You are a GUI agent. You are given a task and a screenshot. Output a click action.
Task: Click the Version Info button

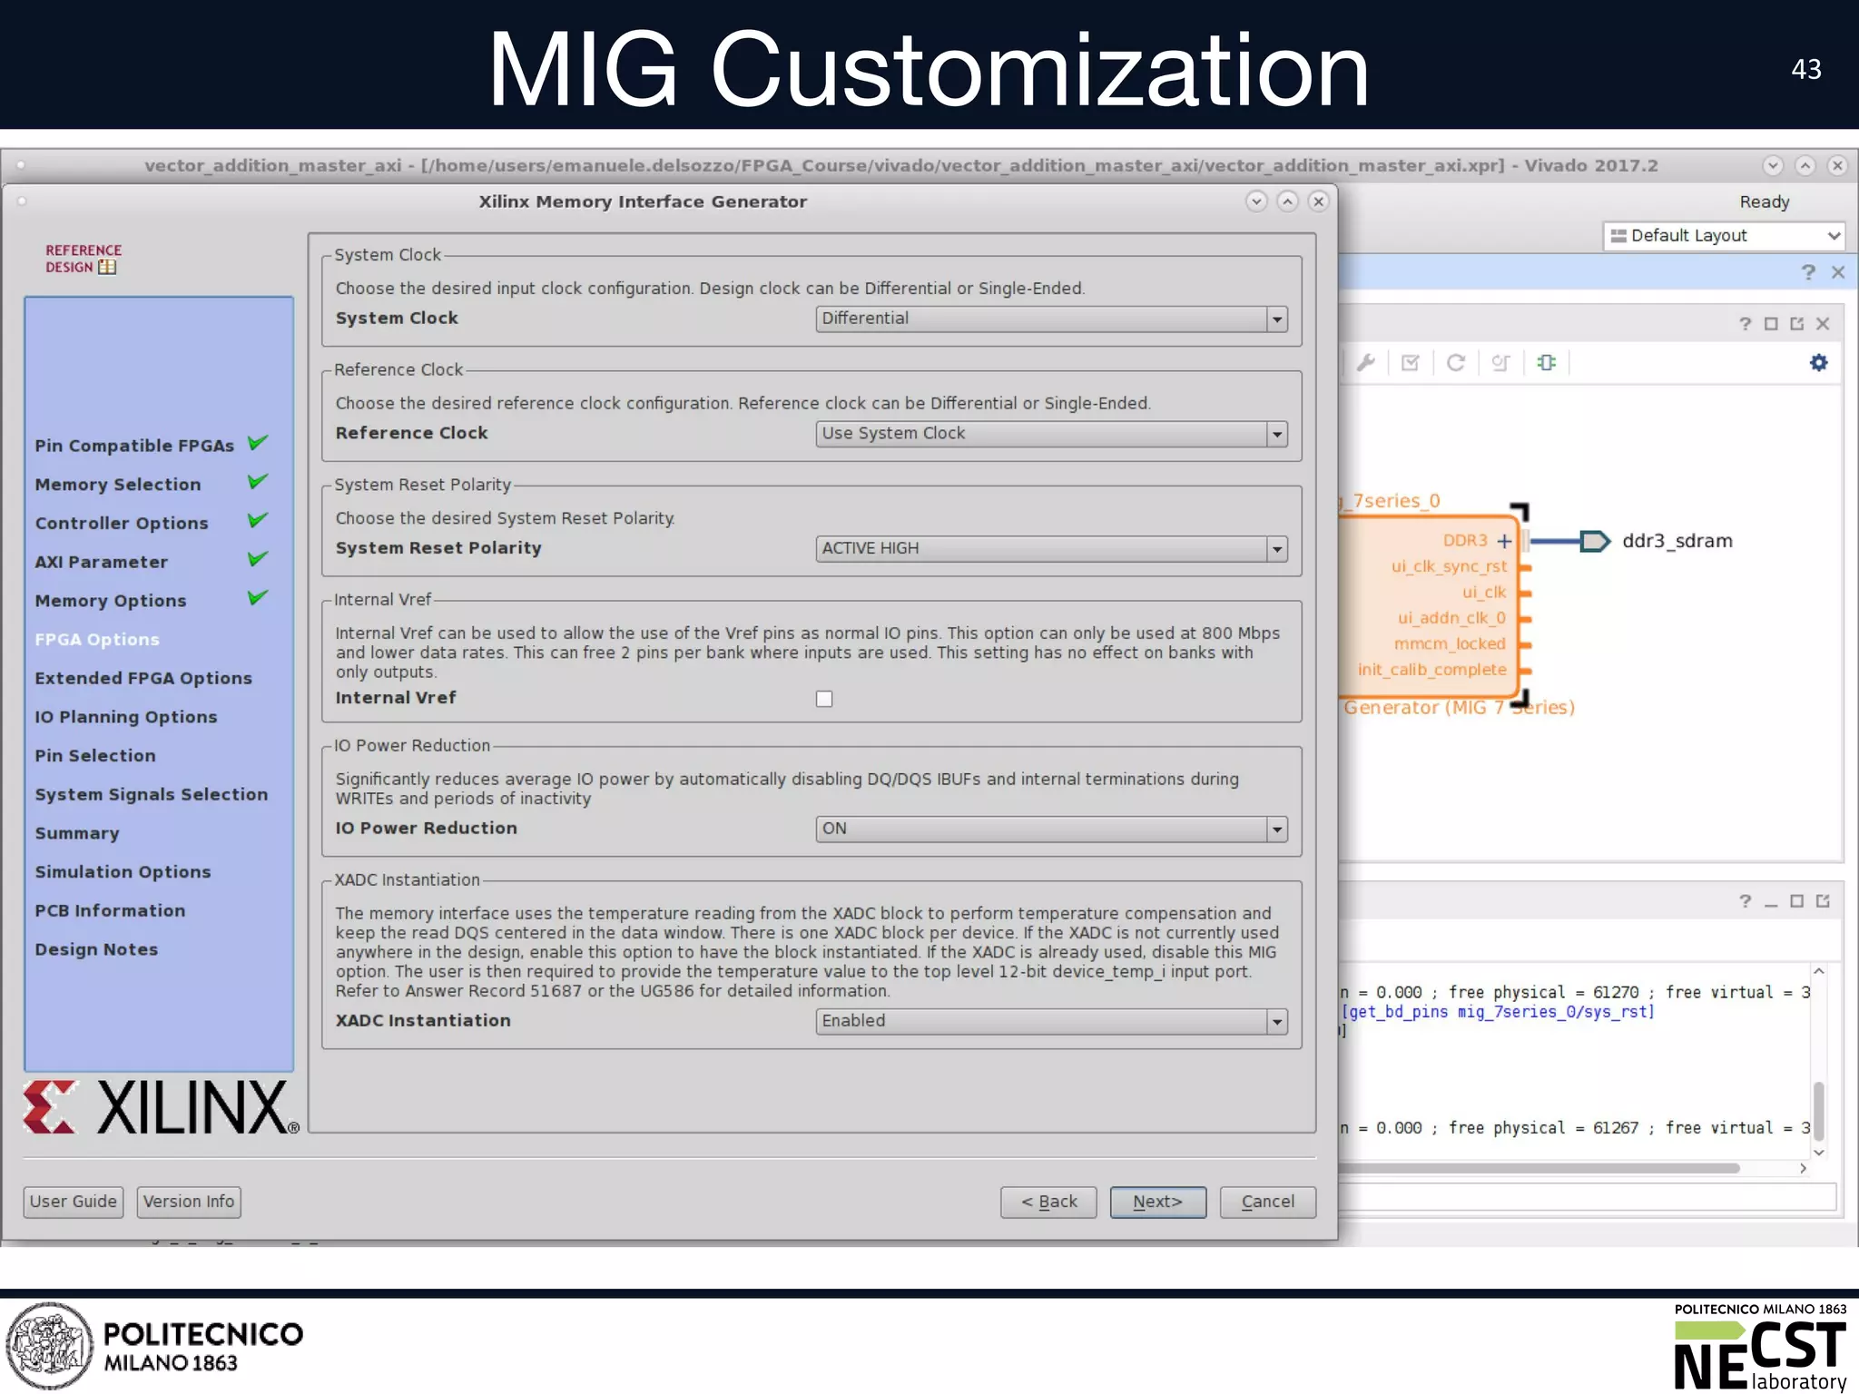189,1202
